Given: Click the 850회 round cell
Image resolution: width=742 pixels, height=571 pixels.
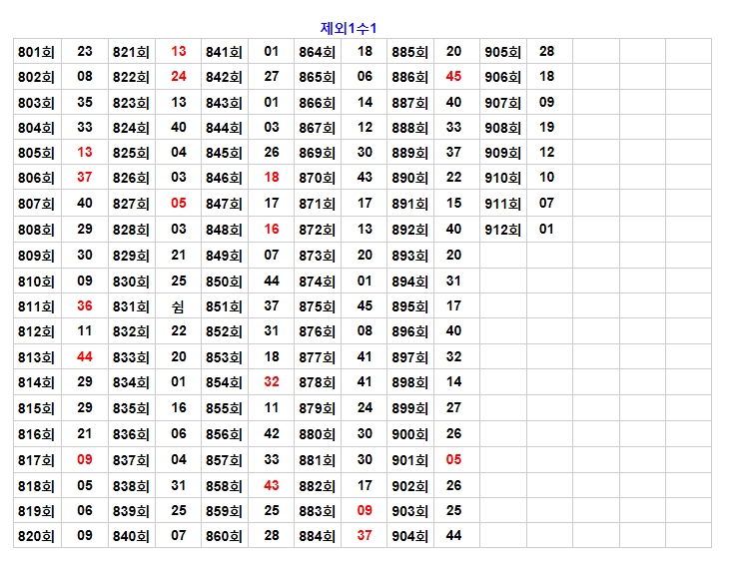Looking at the screenshot, I should [224, 282].
